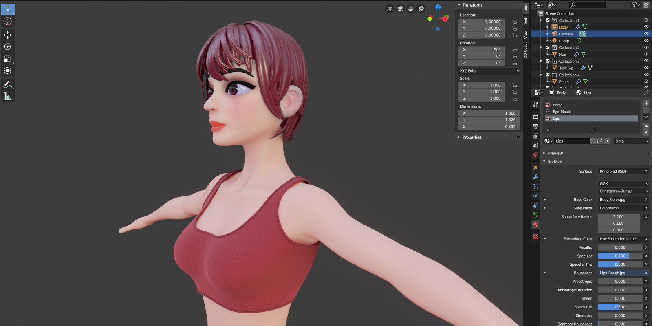Hide the TankTop object in viewport
Viewport: 652px width, 326px height.
pyautogui.click(x=646, y=68)
